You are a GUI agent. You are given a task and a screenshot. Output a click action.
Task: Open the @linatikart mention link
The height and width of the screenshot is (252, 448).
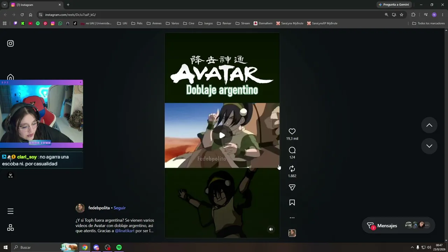click(x=125, y=231)
